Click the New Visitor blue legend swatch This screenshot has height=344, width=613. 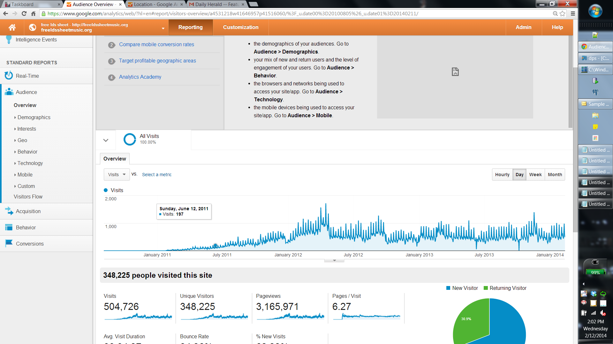[448, 288]
